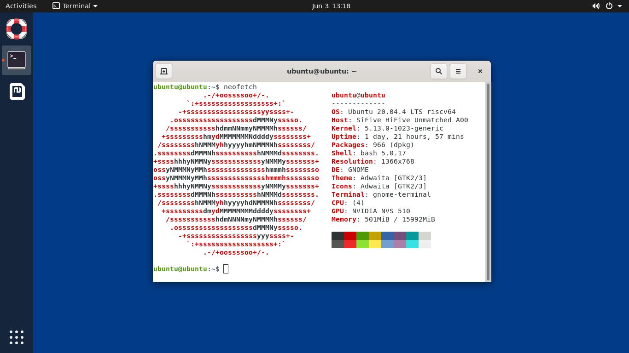Click the cyan swatch in neofetch's palette
This screenshot has width=629, height=353.
click(x=412, y=239)
